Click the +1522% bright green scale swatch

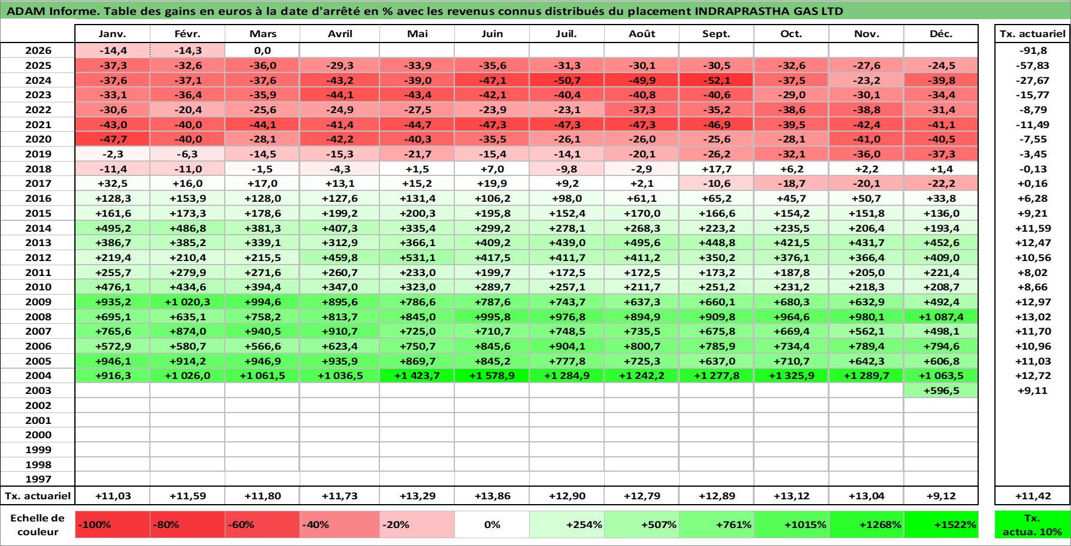click(941, 524)
